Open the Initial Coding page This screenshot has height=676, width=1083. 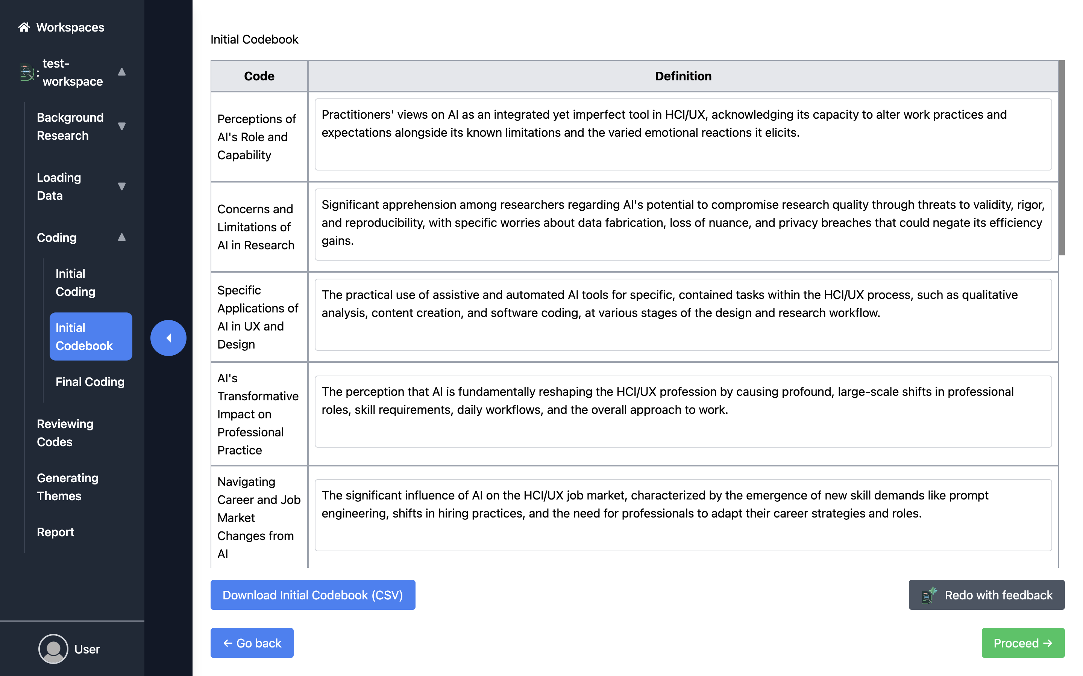75,282
